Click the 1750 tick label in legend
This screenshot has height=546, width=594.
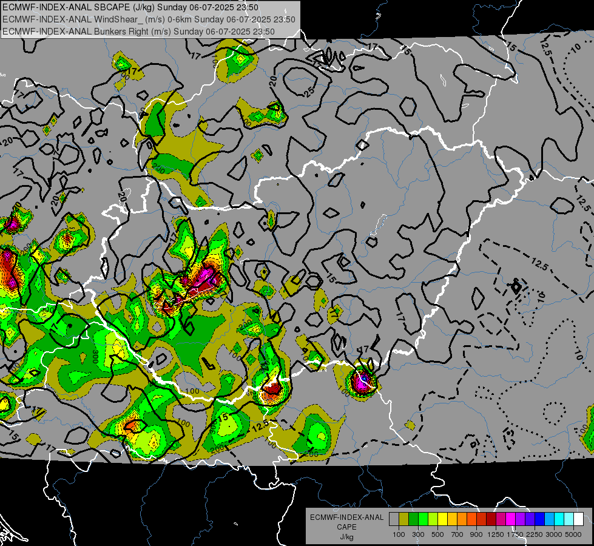[x=515, y=534]
